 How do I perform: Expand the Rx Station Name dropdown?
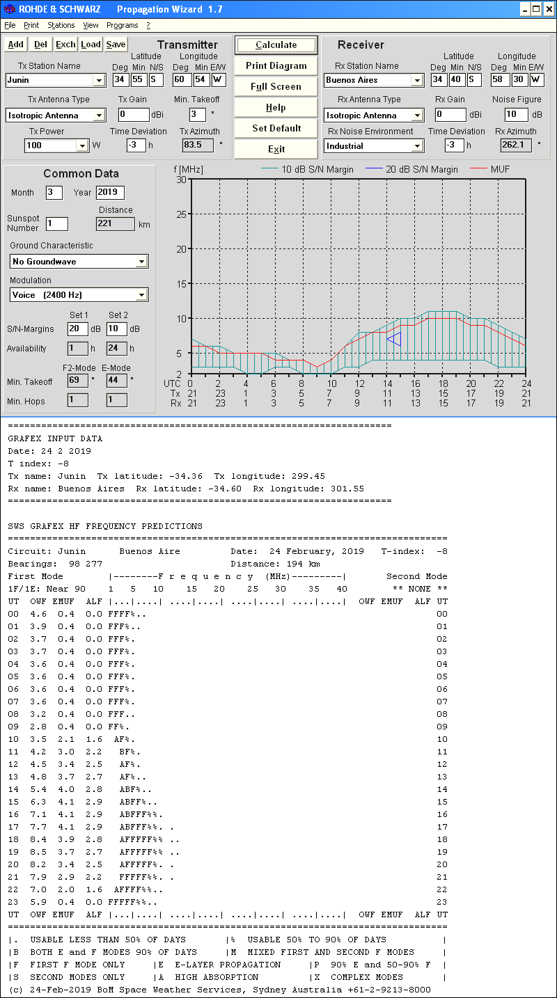tap(417, 80)
